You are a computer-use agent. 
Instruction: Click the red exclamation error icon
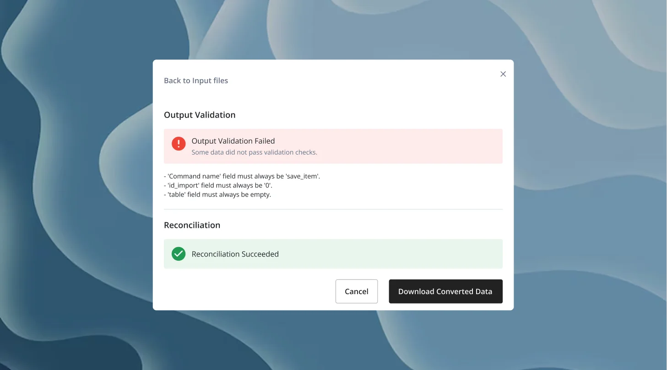(179, 144)
